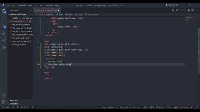Click the editor minimap preview
200x112 pixels.
click(191, 19)
